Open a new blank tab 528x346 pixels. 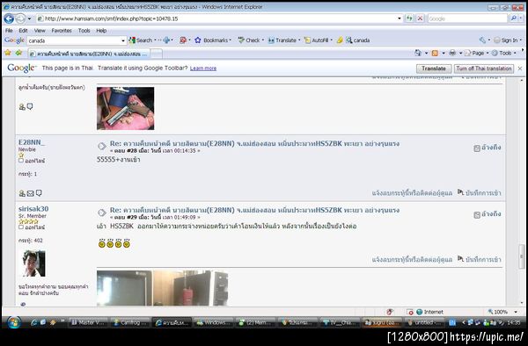pyautogui.click(x=157, y=54)
